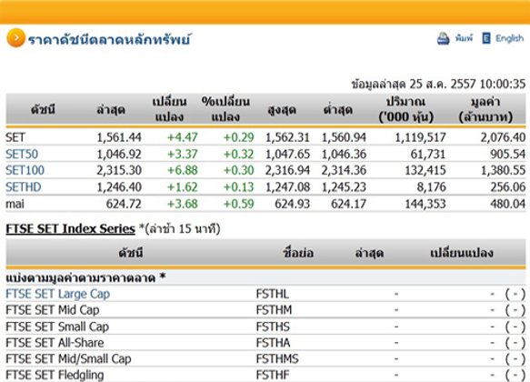530x382 pixels.
Task: Click the มูลค่า (ล้านบาท) column header
Action: pos(485,109)
